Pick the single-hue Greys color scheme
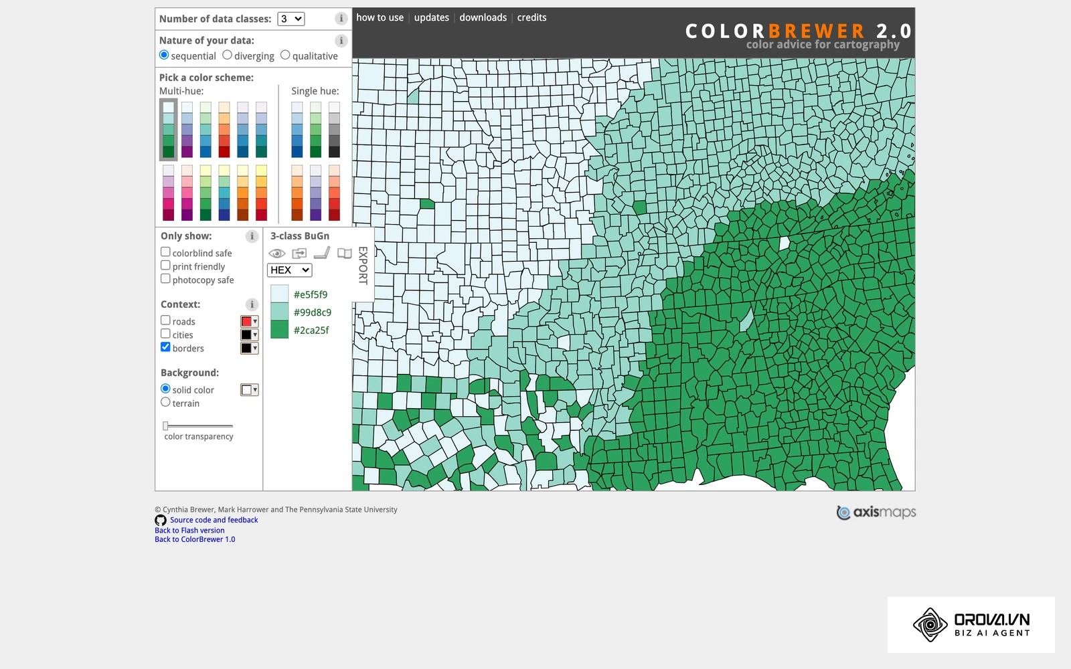 [334, 130]
